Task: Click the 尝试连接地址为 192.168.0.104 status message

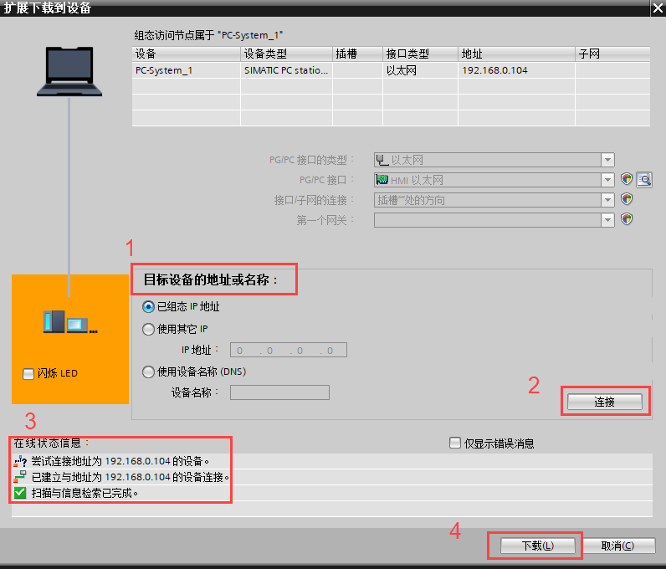Action: (120, 461)
